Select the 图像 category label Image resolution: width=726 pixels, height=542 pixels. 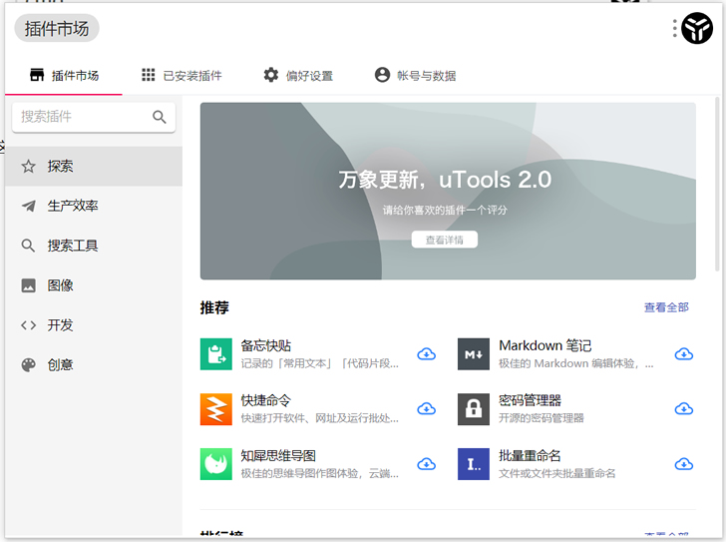(x=60, y=285)
